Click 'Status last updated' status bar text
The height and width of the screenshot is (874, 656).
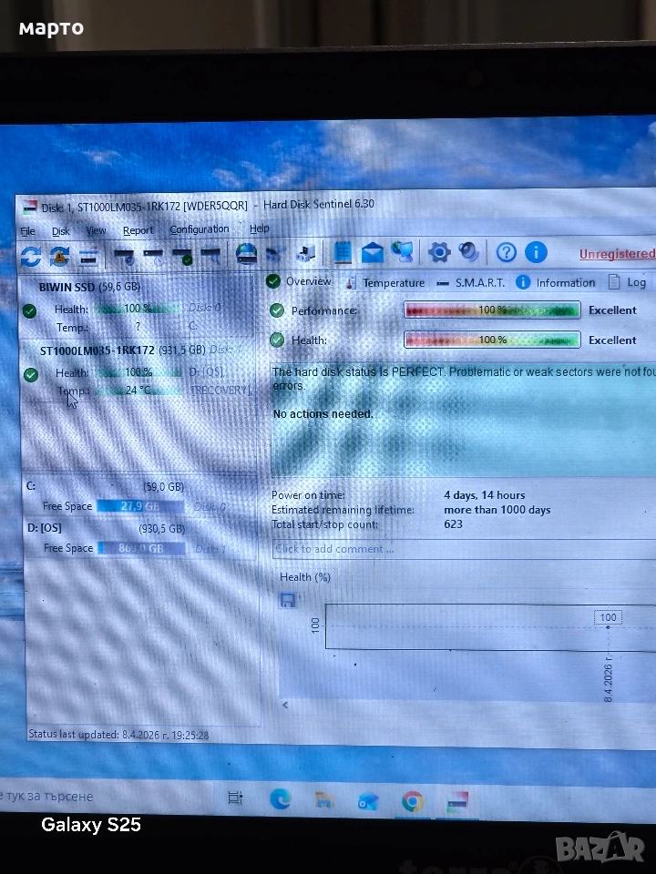click(x=118, y=735)
